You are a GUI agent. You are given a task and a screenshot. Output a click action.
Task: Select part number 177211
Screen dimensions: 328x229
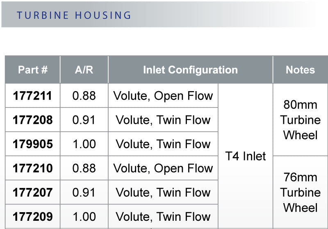33,96
